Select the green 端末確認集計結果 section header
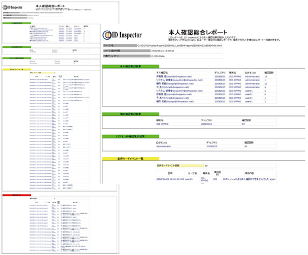Viewport: 308px width, 255px height. click(x=130, y=114)
